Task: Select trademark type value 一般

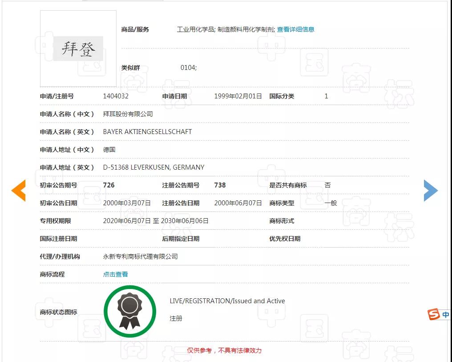Action: (x=331, y=203)
